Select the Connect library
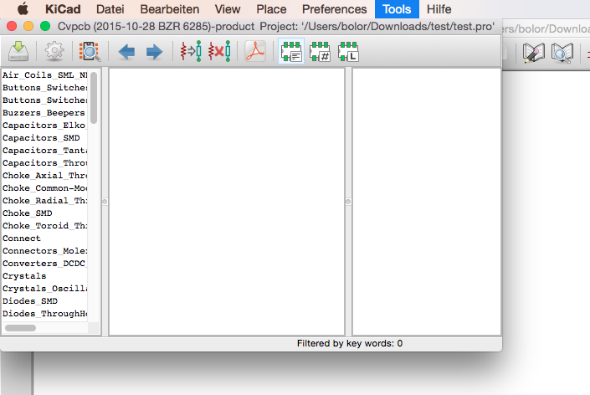This screenshot has height=395, width=590. pyautogui.click(x=45, y=239)
